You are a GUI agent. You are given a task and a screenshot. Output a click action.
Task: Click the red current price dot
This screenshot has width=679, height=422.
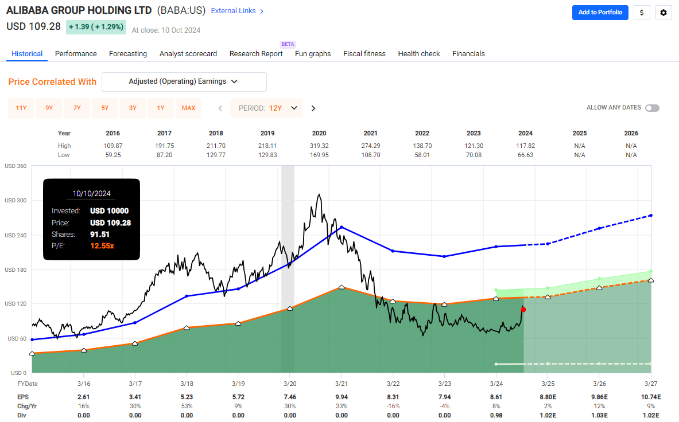[x=523, y=310]
